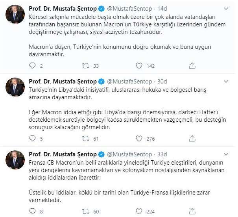
Task: Retweet the 14d tweet about Macron
Action: tap(85, 66)
